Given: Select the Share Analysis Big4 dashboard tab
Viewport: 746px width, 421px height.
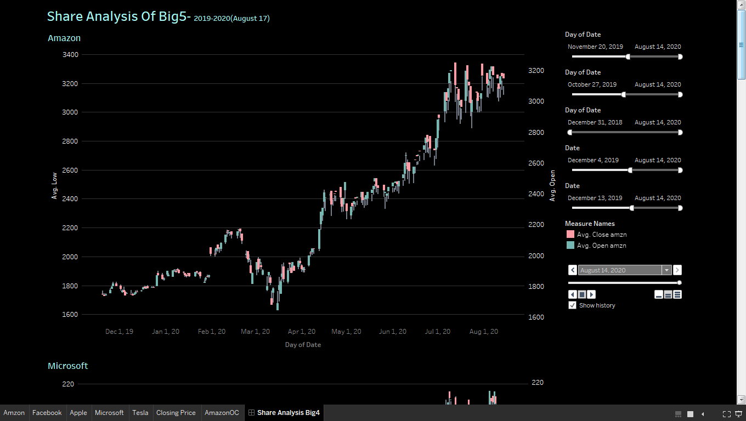Looking at the screenshot, I should click(284, 413).
